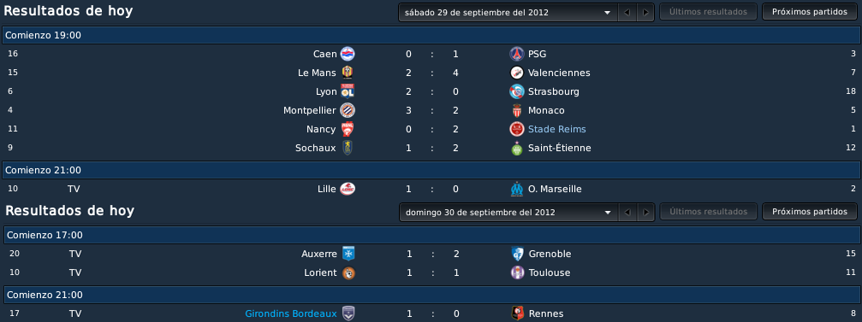Click the Montpellier team crest

tap(348, 110)
